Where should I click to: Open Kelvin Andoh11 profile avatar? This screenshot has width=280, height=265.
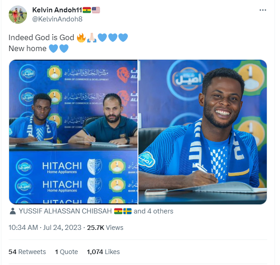click(x=18, y=15)
